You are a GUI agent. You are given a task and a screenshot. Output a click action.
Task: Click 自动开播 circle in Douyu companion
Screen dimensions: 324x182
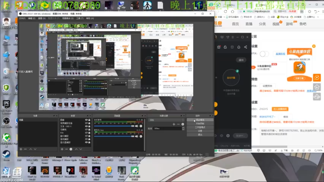231,78
